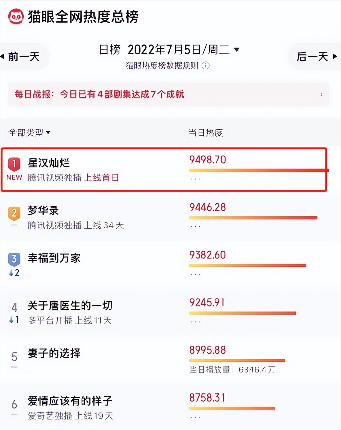Click the down-1 arrow beside rank 4
The width and height of the screenshot is (341, 430).
point(14,320)
